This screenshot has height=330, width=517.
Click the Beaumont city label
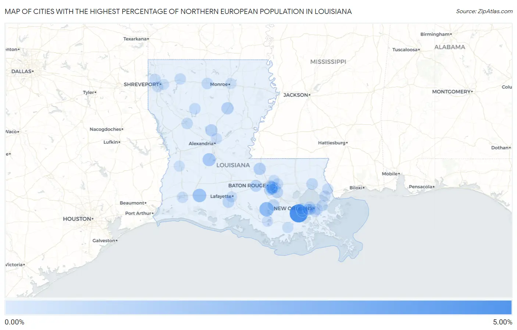pos(132,203)
